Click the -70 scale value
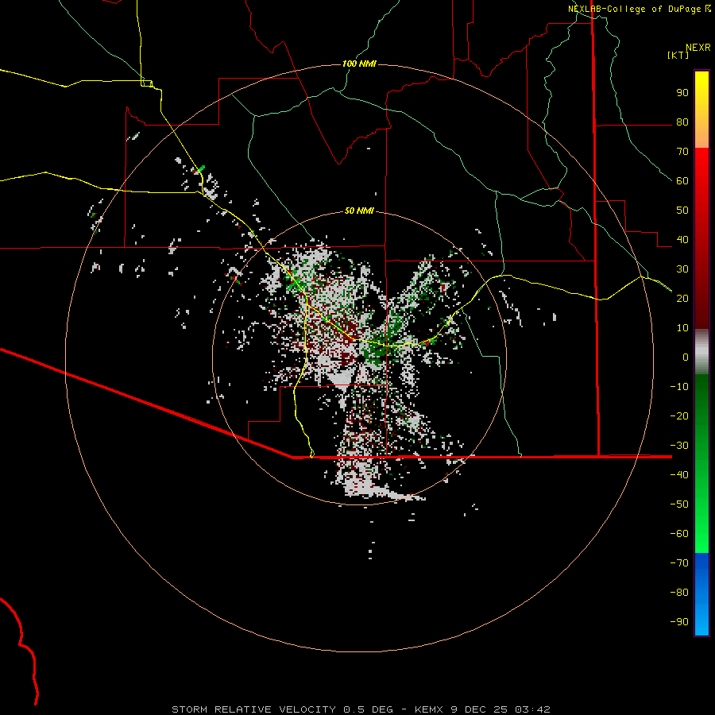 click(679, 563)
